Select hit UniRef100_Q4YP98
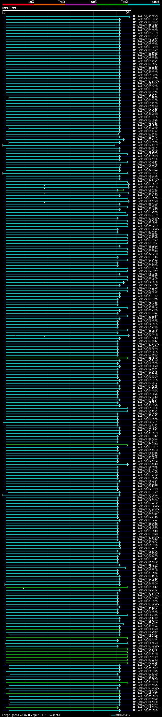Screen dimensions: 162x717 click(145, 201)
